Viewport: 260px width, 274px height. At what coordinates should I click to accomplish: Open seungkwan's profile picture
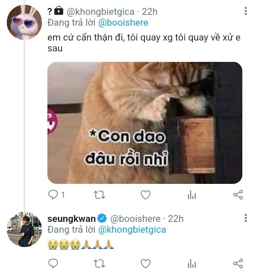(25, 229)
